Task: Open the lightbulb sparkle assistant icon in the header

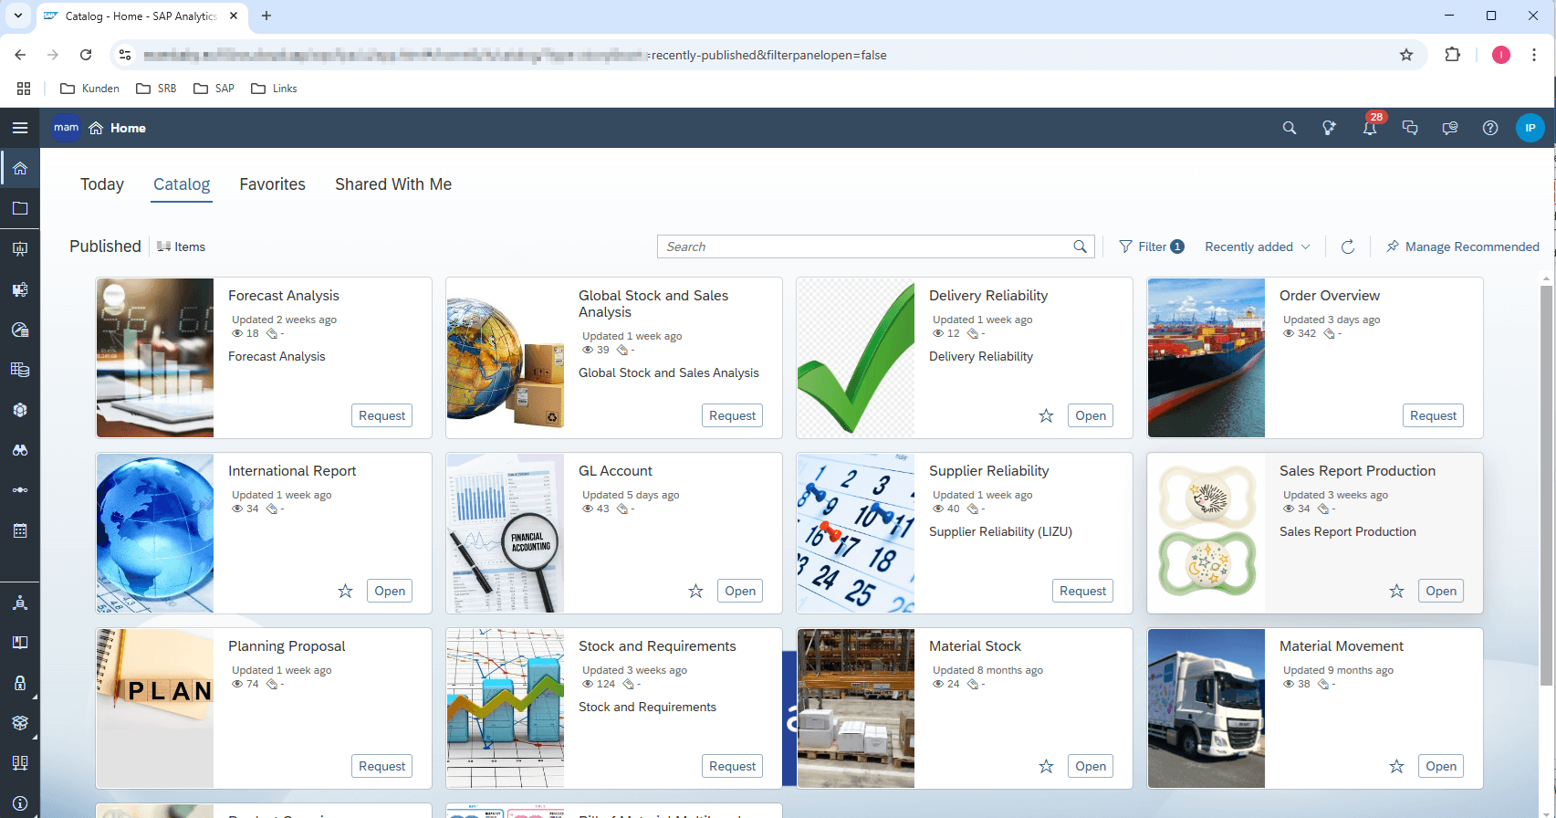Action: point(1330,128)
